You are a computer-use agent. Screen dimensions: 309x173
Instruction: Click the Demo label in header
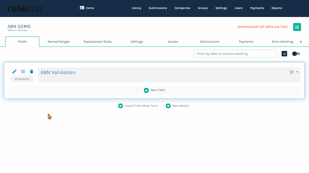(x=90, y=8)
